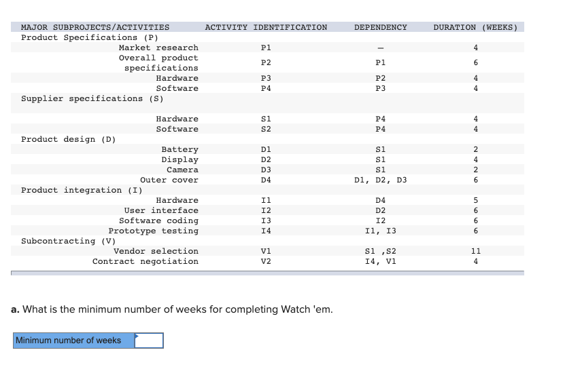The image size is (580, 367).
Task: Click the 'Software coding' activity name
Action: click(x=158, y=220)
